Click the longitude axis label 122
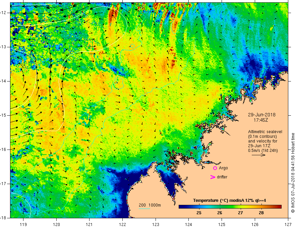The image size is (295, 228). point(122,224)
